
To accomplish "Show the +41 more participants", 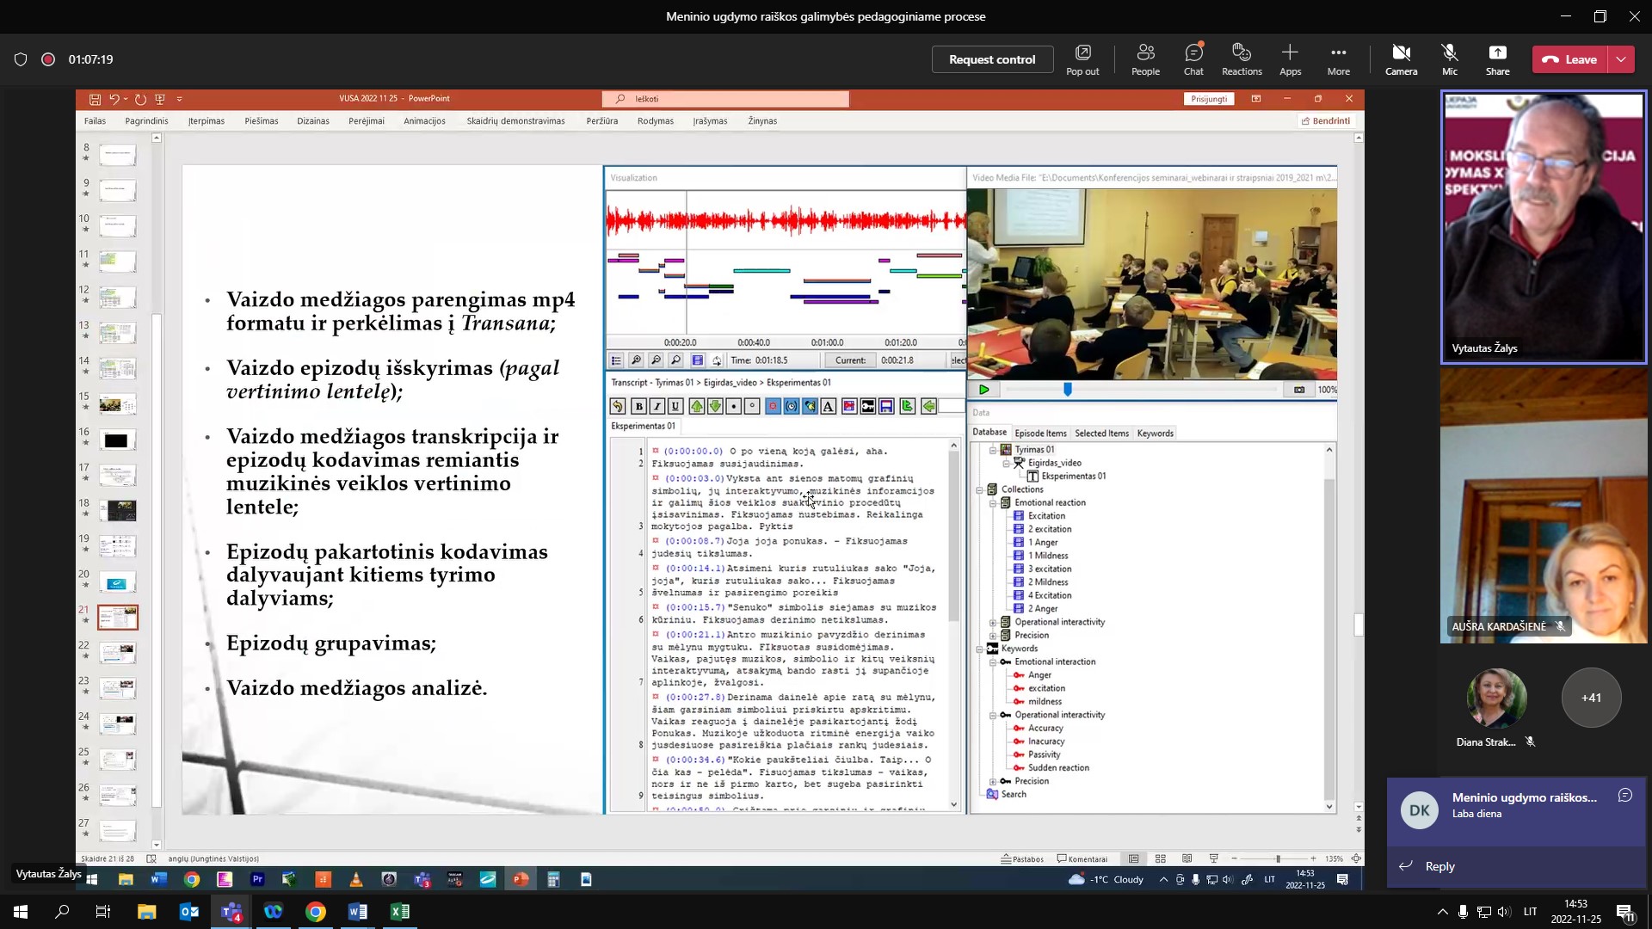I will 1591,698.
